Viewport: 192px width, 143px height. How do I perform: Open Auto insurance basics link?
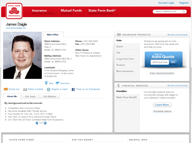162,73
